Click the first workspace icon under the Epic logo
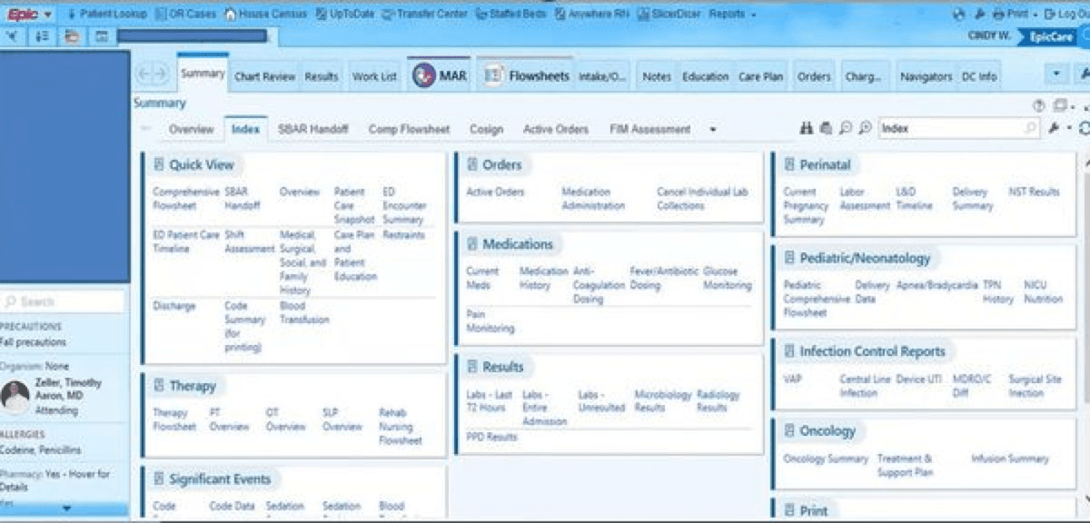Image resolution: width=1090 pixels, height=523 pixels. pos(13,36)
